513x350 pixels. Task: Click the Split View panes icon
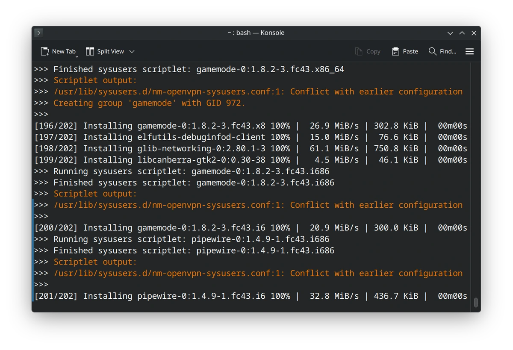pyautogui.click(x=90, y=51)
